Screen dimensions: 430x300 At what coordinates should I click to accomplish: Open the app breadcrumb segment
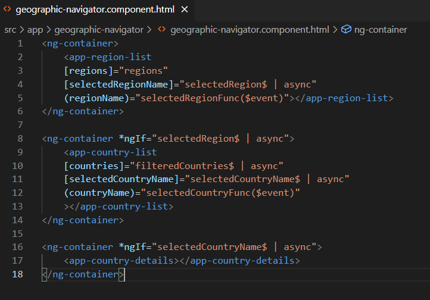pos(36,29)
